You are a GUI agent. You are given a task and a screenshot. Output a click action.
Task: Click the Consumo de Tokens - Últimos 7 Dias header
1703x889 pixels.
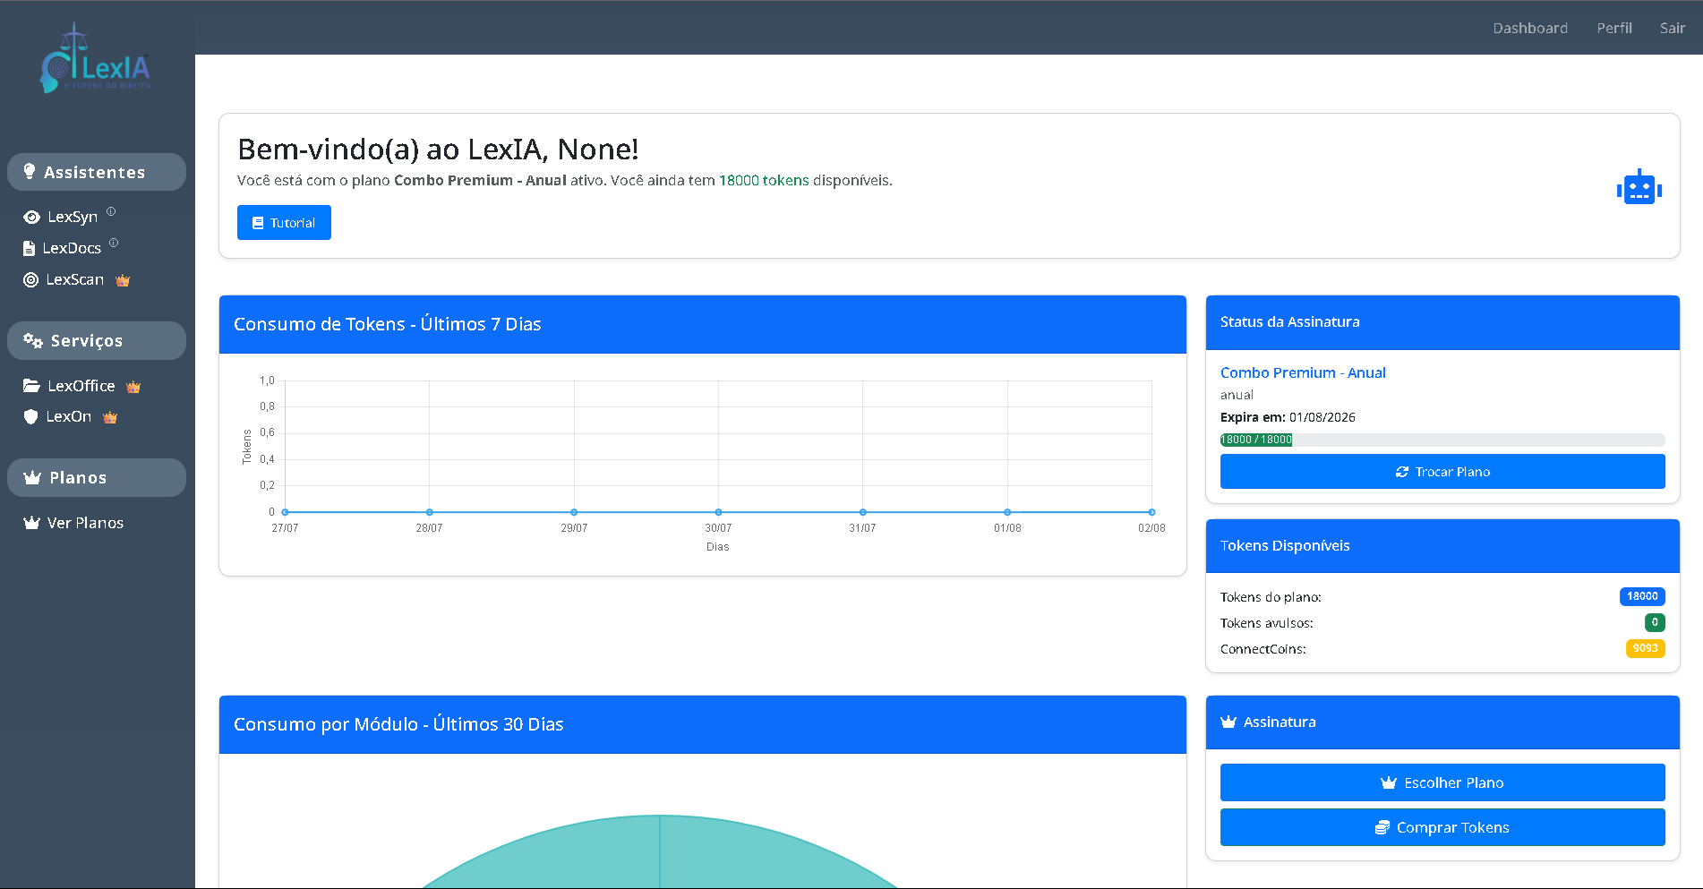[703, 324]
